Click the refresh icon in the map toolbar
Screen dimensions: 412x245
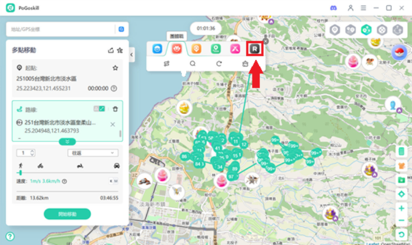coord(219,64)
